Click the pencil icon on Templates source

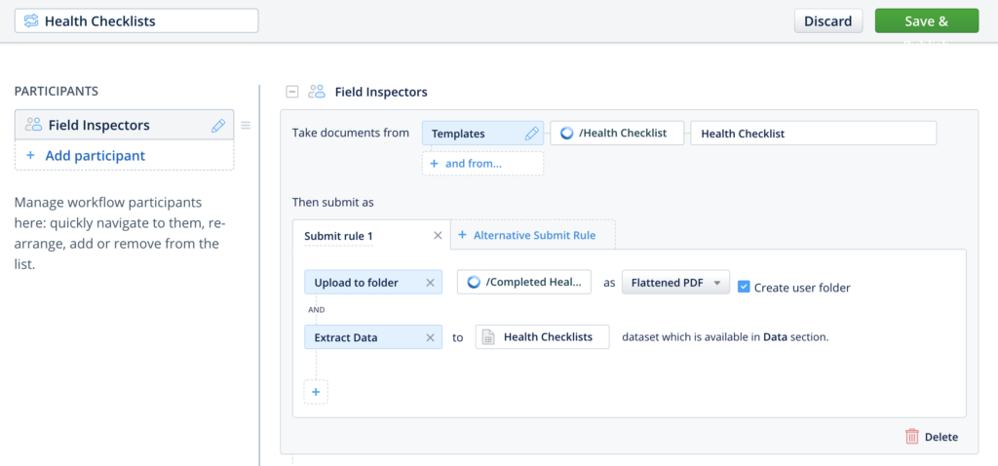(531, 134)
